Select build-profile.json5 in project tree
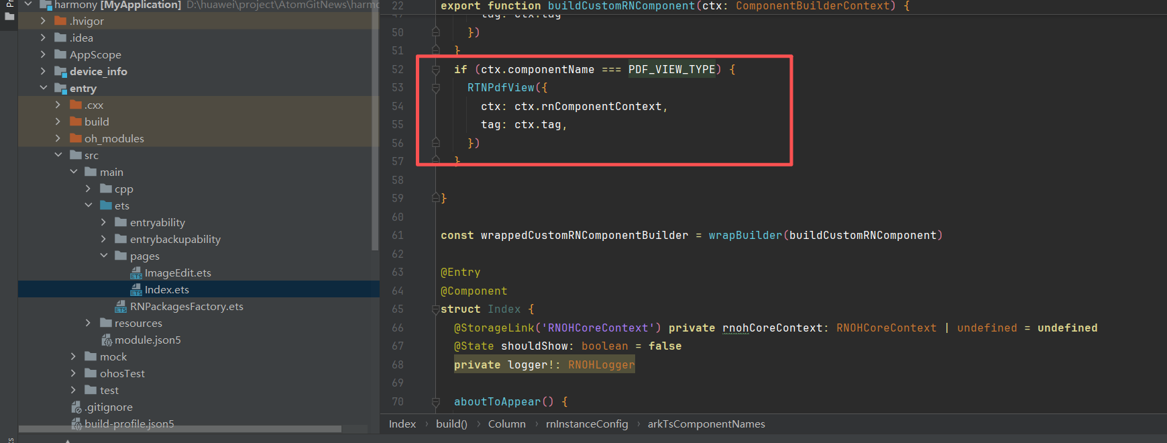1167x443 pixels. tap(129, 424)
